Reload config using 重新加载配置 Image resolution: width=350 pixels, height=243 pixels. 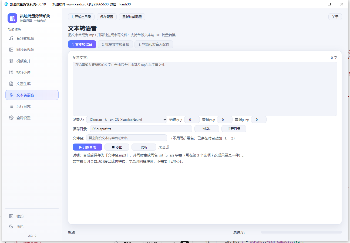click(x=132, y=17)
